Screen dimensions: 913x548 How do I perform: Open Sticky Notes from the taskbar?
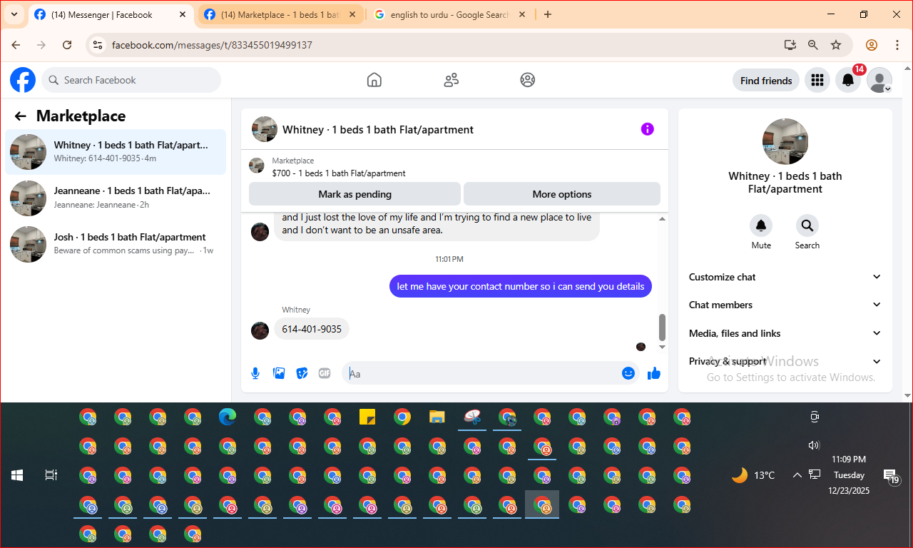pos(367,417)
